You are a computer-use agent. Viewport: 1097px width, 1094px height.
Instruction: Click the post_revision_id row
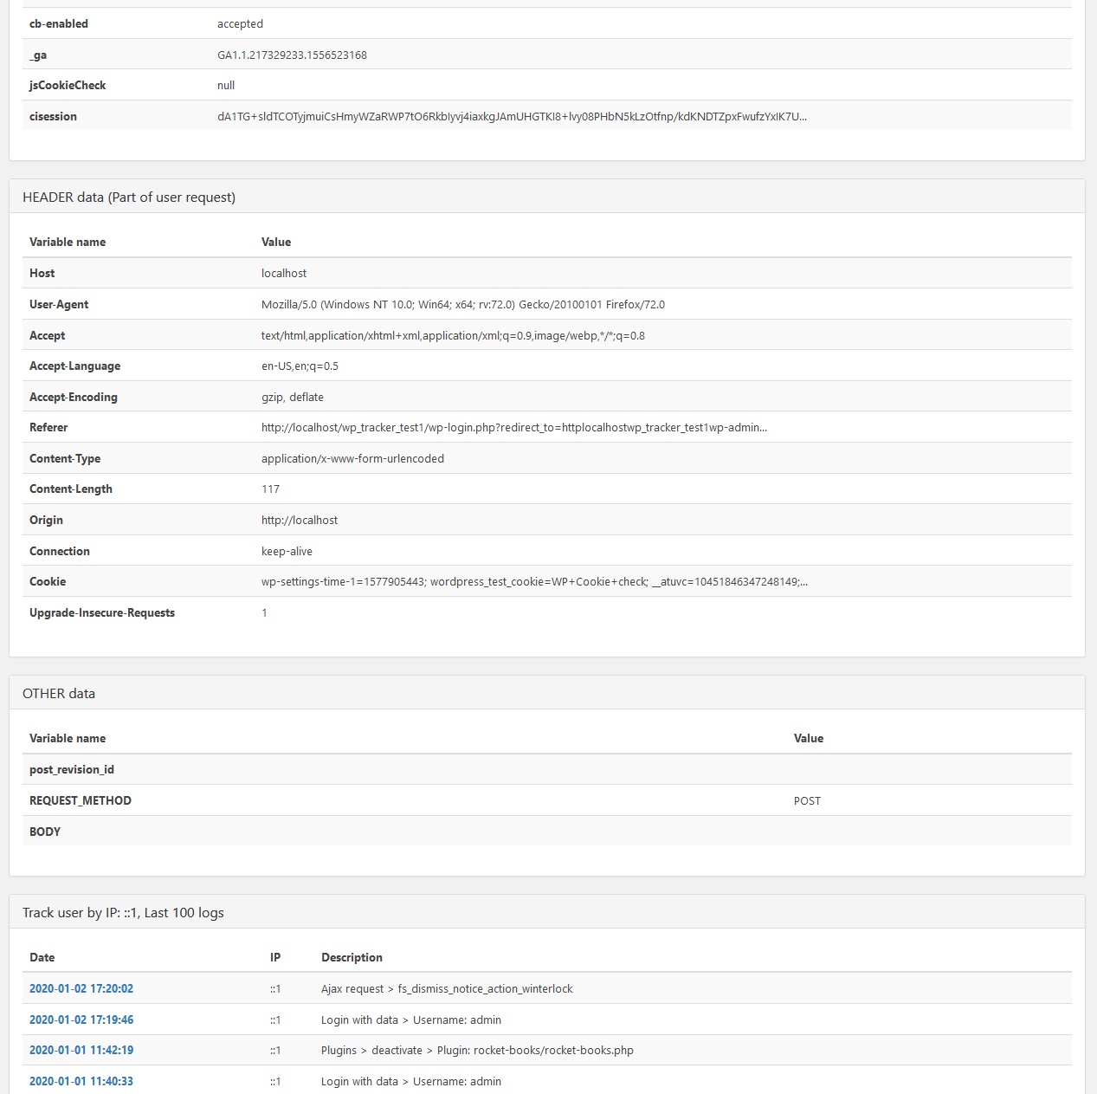point(547,769)
